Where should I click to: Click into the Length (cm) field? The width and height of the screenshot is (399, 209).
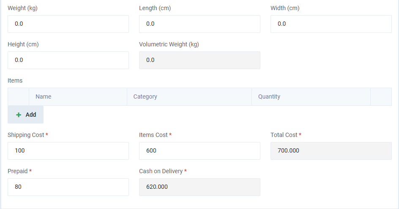199,24
